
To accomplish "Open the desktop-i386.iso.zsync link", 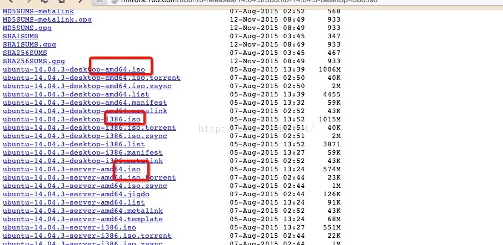I will 84,136.
